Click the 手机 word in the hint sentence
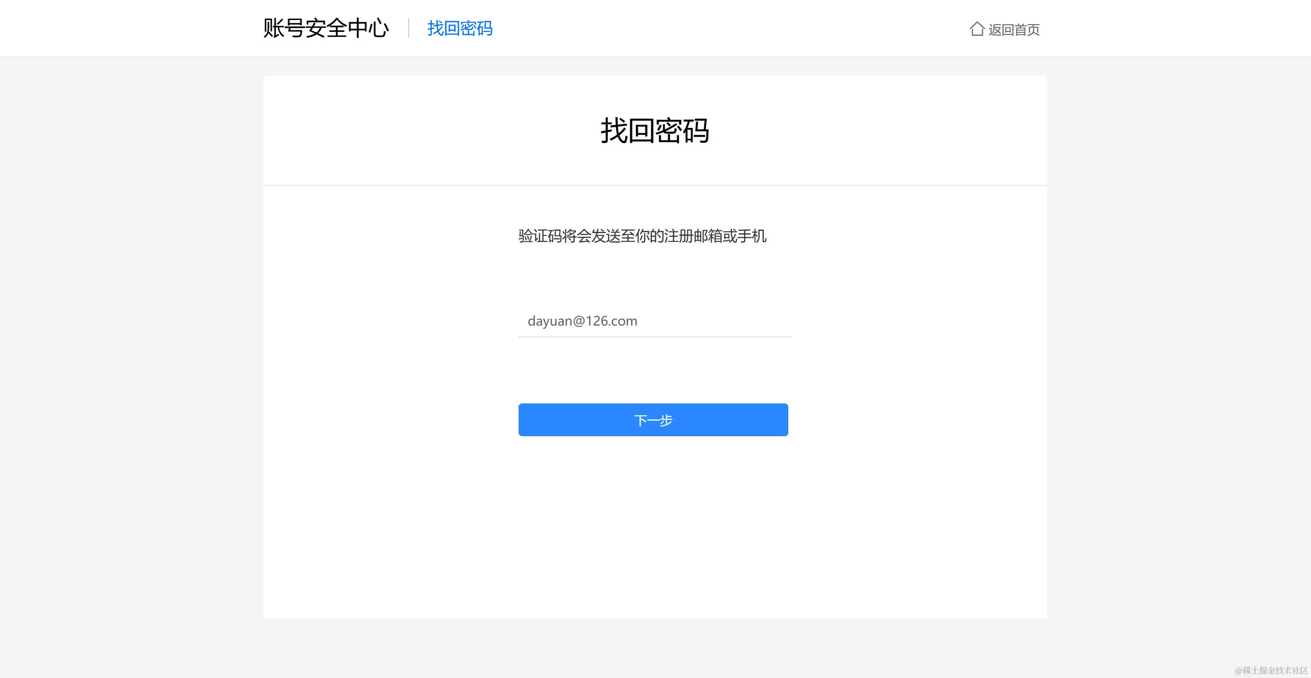This screenshot has width=1311, height=678. (752, 236)
